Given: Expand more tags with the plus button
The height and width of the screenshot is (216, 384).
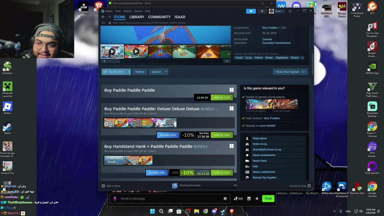Looking at the screenshot, I should coord(302,58).
